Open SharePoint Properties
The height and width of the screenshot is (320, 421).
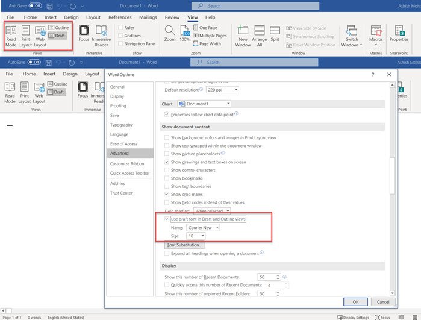click(399, 34)
